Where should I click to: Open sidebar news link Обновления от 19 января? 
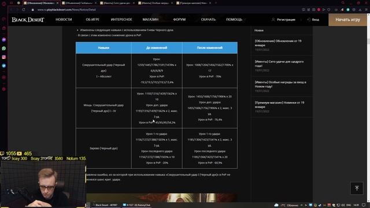click(x=278, y=43)
